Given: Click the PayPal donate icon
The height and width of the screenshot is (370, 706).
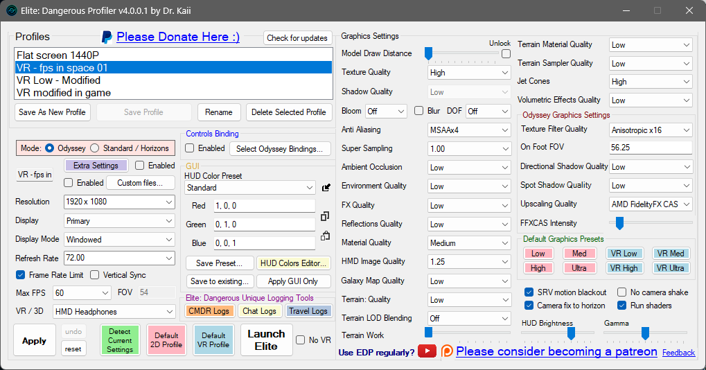Looking at the screenshot, I should (107, 37).
